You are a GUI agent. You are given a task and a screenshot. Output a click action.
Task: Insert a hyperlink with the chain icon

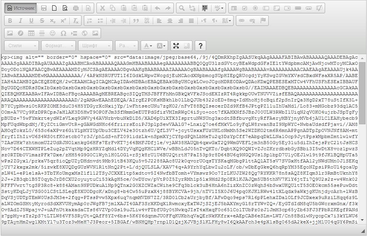(x=242, y=21)
